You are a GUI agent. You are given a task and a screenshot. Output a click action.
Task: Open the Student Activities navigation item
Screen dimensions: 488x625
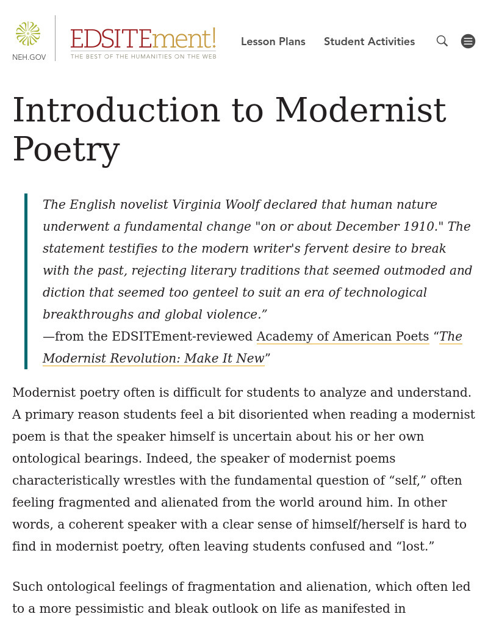point(369,42)
